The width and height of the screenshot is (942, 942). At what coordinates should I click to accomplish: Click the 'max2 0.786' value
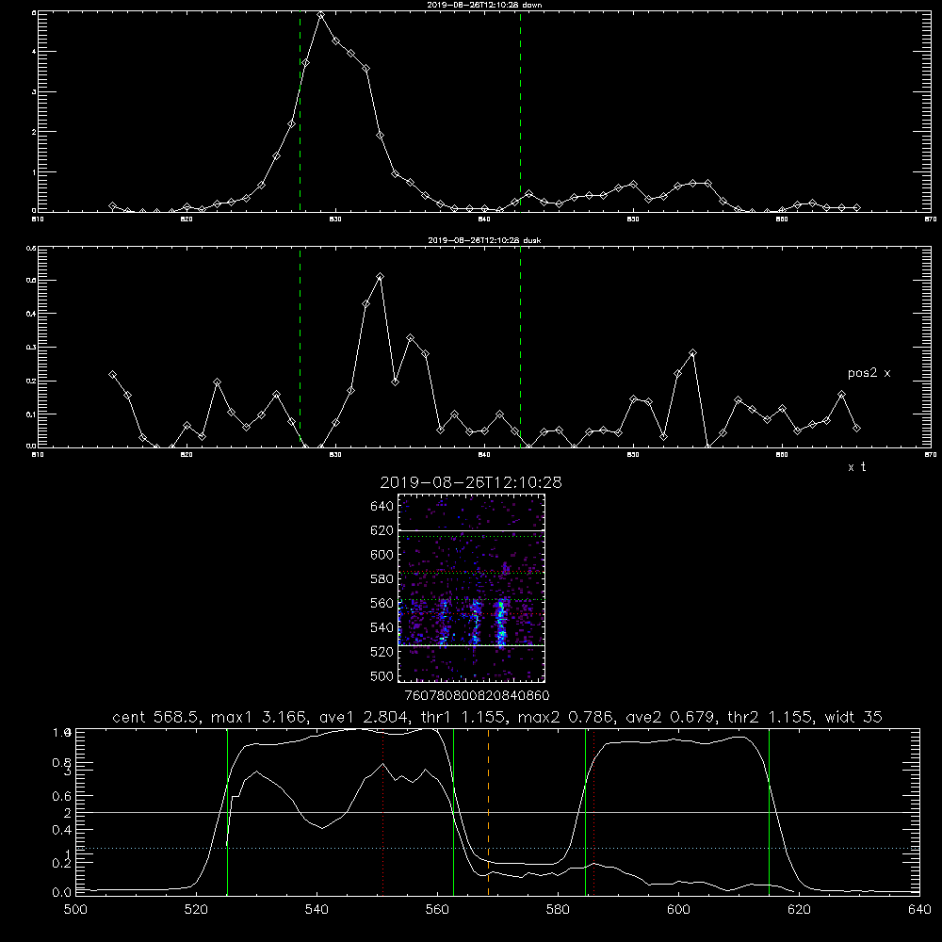point(568,717)
